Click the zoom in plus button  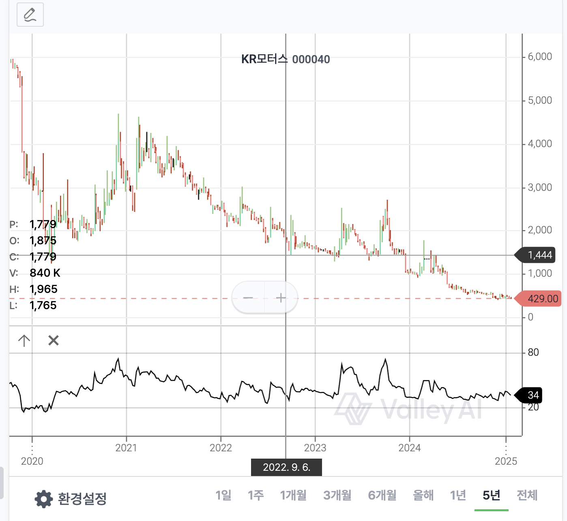coord(281,298)
